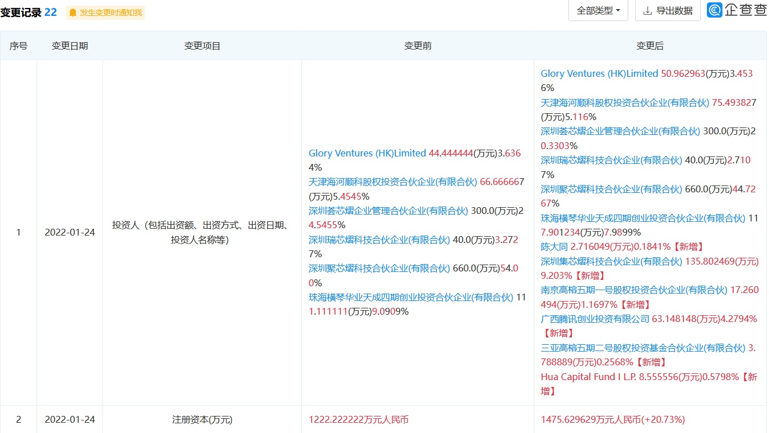This screenshot has width=769, height=433.
Task: Open 珠海横琴华业天成四期 link in 变更前 column
Action: (x=411, y=297)
